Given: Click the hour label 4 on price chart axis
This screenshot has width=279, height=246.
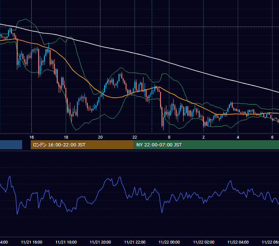Looking at the screenshot, I should point(238,137).
